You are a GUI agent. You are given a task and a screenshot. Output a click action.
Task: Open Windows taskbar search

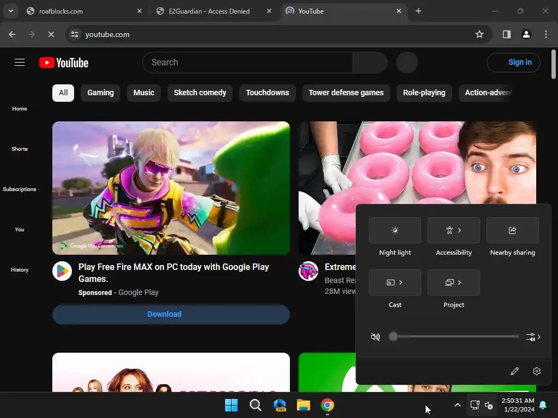point(255,405)
